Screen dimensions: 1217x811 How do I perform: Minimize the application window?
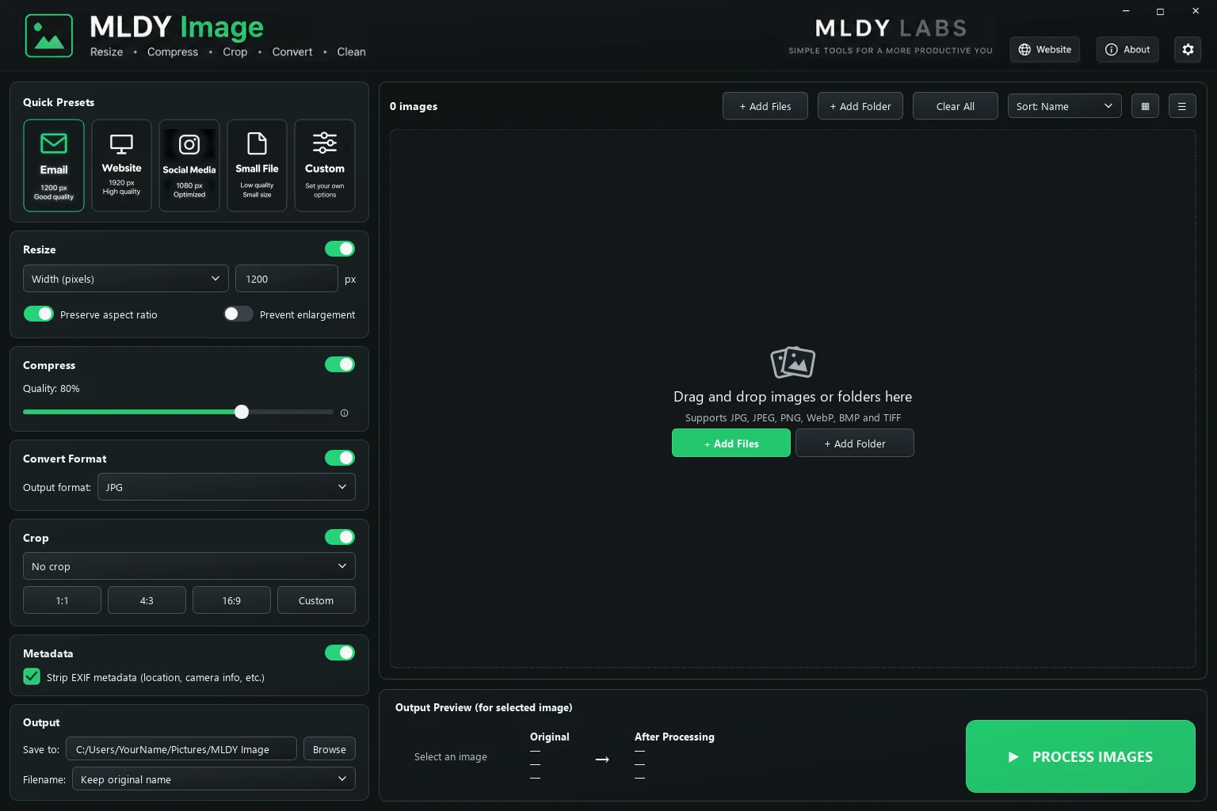point(1125,11)
